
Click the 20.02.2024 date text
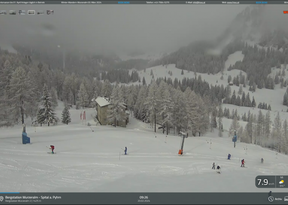click(144, 201)
